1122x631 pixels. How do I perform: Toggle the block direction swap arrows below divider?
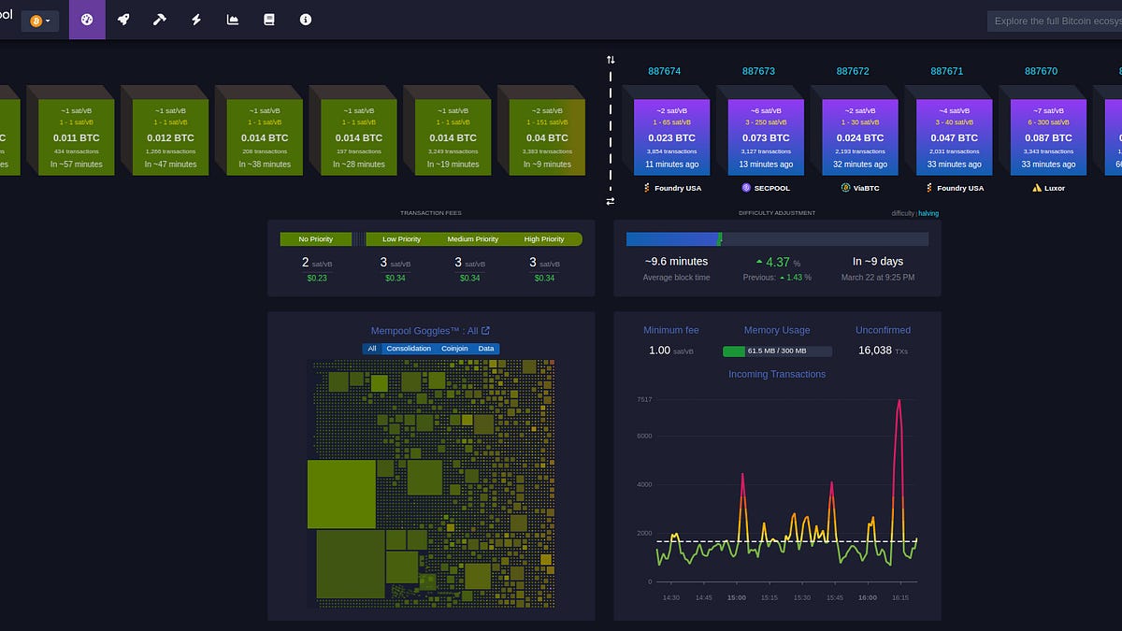click(x=611, y=201)
